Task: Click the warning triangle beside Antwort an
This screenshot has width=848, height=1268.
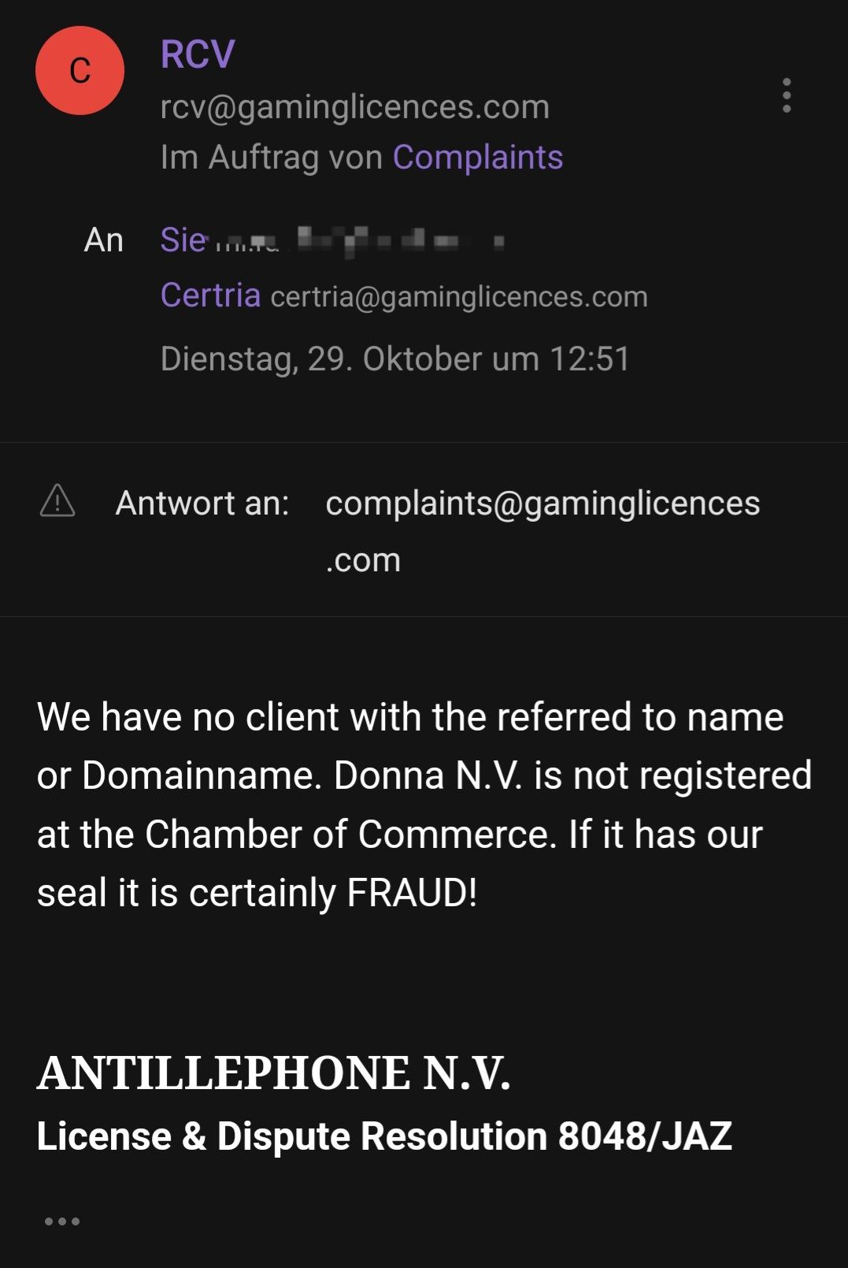Action: point(57,502)
